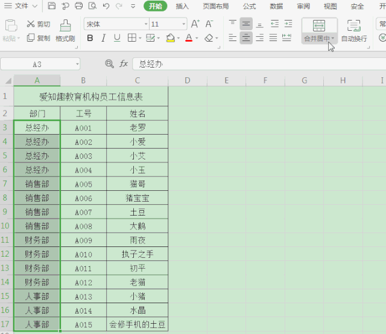The width and height of the screenshot is (386, 334).
Task: Switch to the 页面布局 tab
Action: 216,6
